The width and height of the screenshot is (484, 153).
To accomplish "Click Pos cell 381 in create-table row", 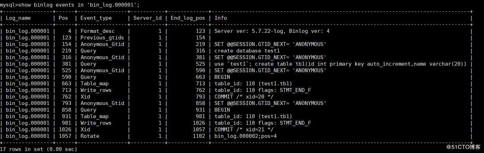I will coord(66,64).
